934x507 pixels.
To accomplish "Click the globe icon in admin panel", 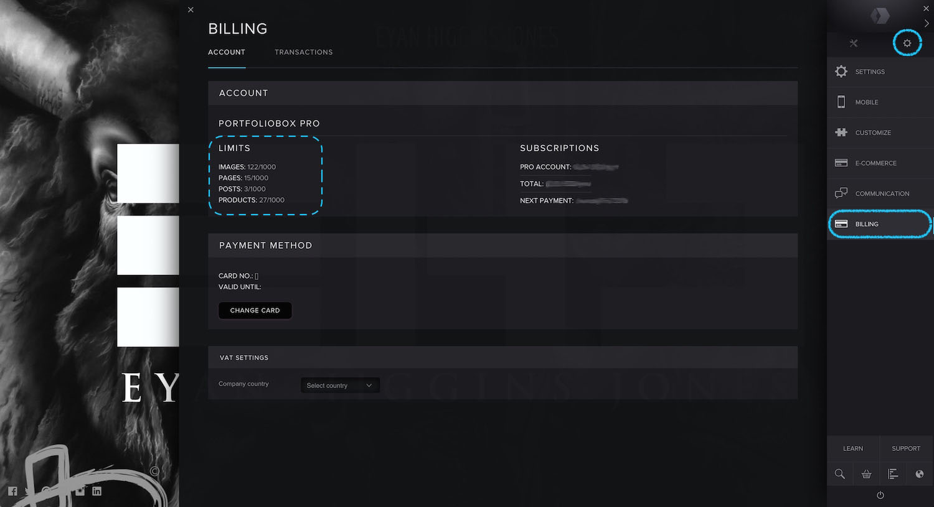I will click(x=920, y=474).
